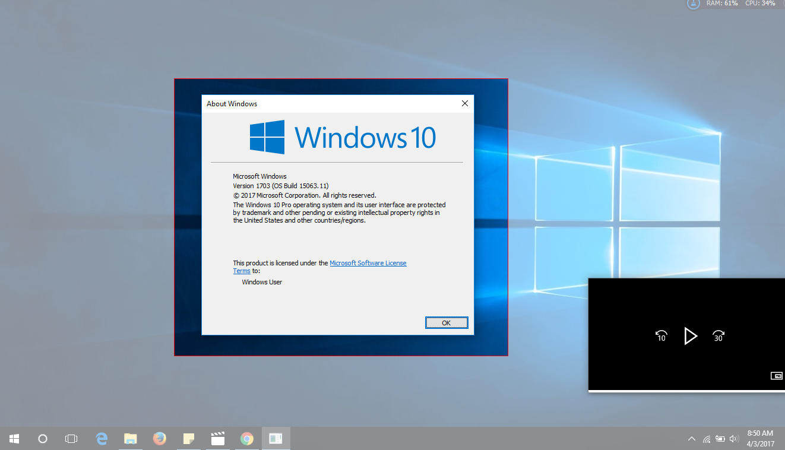Open Sticky Notes from the taskbar
Viewport: 785px width, 450px height.
tap(189, 439)
